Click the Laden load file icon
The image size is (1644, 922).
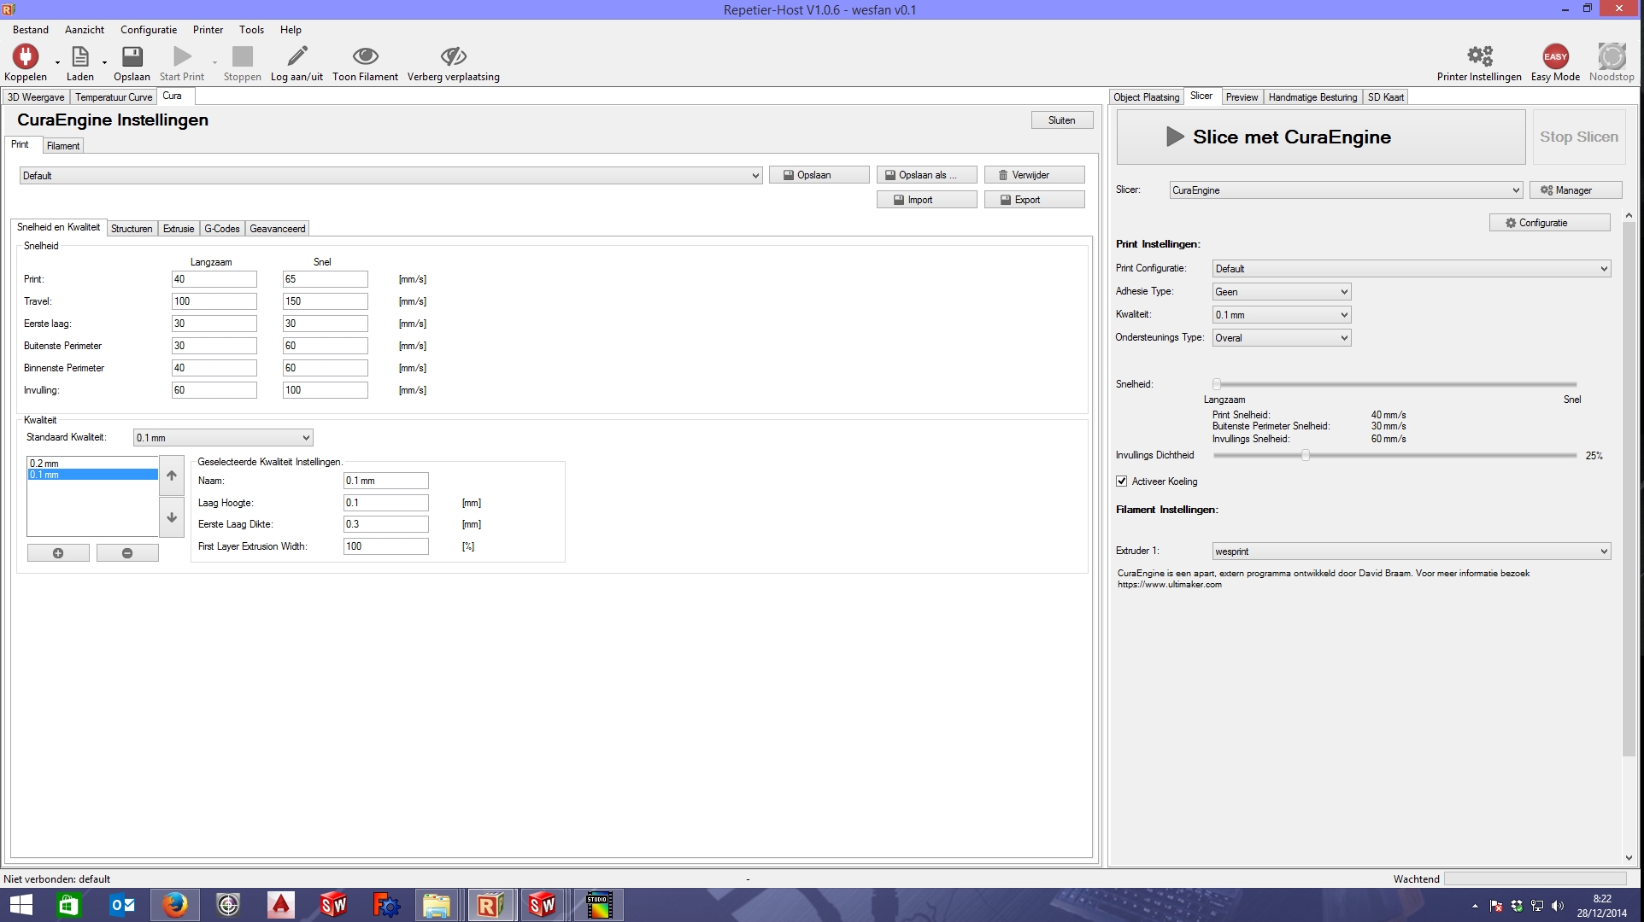coord(79,56)
